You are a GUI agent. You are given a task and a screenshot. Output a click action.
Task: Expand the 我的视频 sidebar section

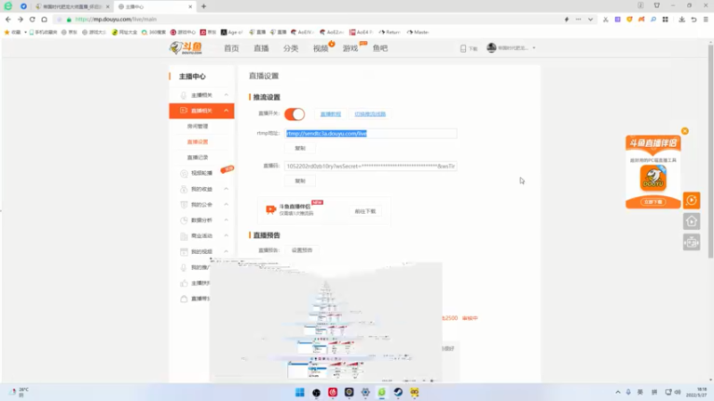226,251
